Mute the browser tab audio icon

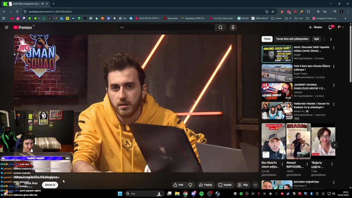tap(42, 4)
